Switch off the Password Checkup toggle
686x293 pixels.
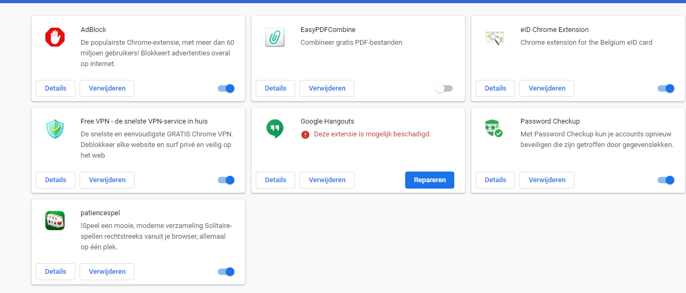(666, 180)
